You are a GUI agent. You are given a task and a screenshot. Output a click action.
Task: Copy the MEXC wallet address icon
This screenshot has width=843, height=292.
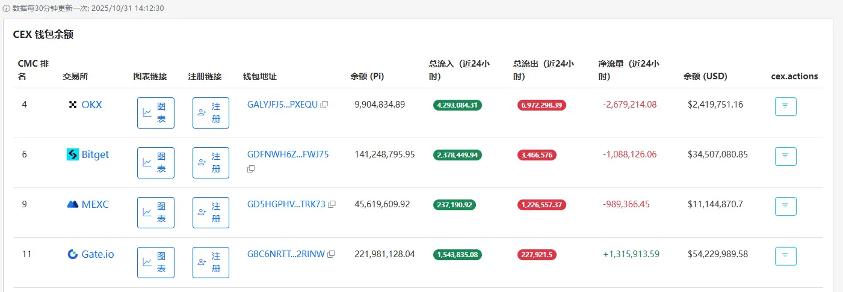[x=332, y=204]
